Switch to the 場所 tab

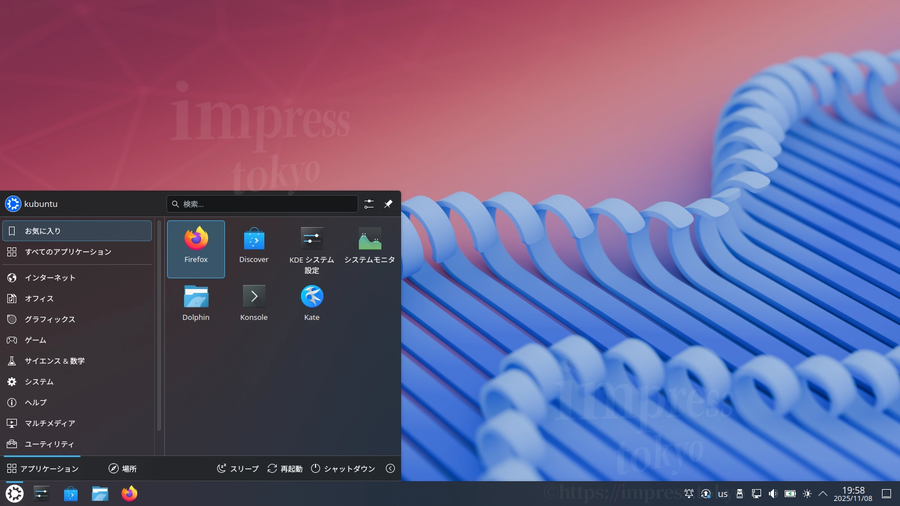click(x=123, y=468)
